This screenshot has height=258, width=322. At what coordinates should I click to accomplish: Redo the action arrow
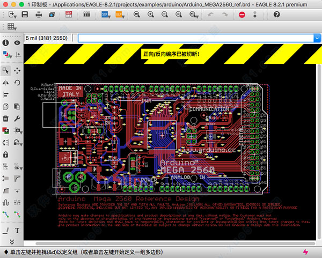225,14
